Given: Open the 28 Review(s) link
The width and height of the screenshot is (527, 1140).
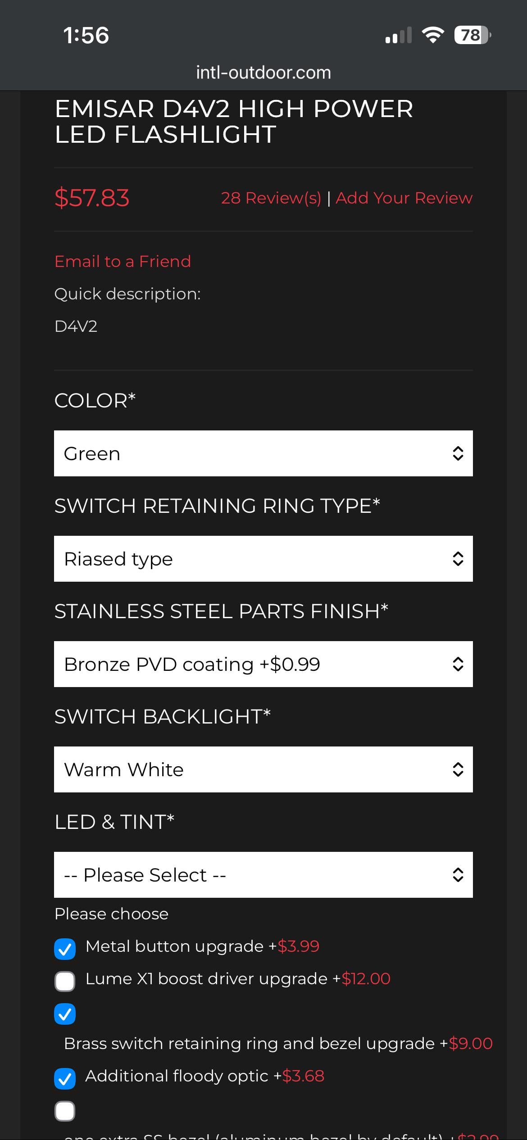Looking at the screenshot, I should (x=271, y=198).
